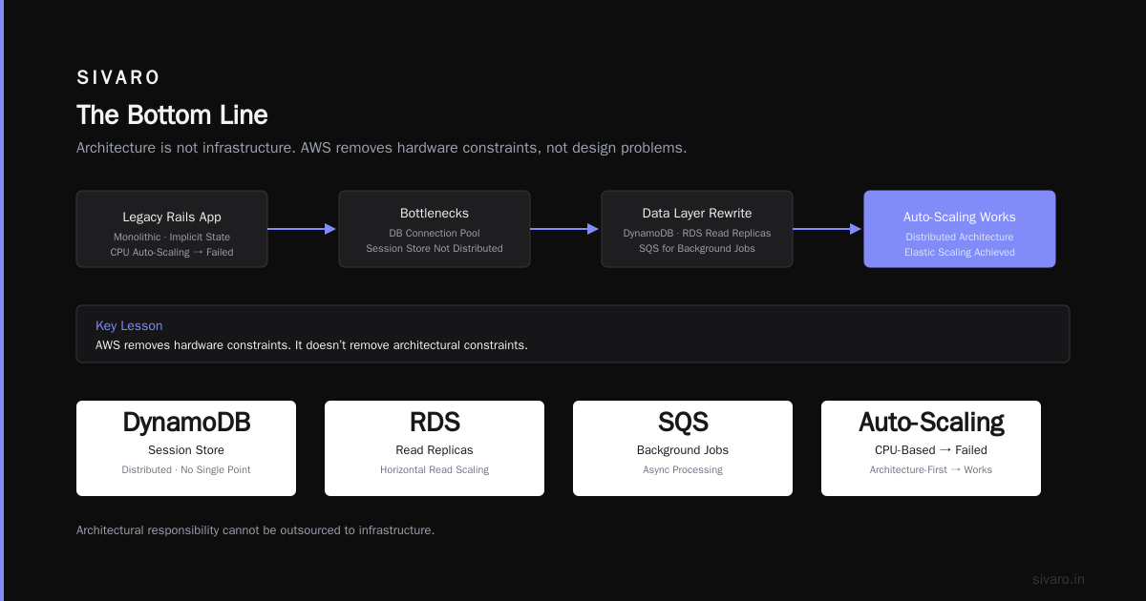The height and width of the screenshot is (601, 1146).
Task: Click 'Session Store Not Distributed' text
Action: (x=435, y=248)
